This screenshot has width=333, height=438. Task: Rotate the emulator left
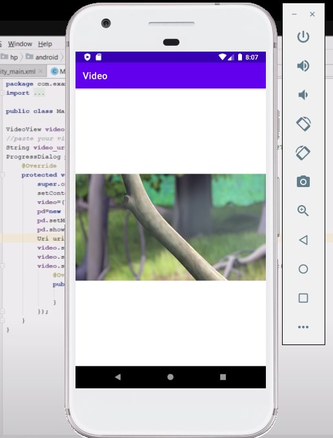[303, 124]
